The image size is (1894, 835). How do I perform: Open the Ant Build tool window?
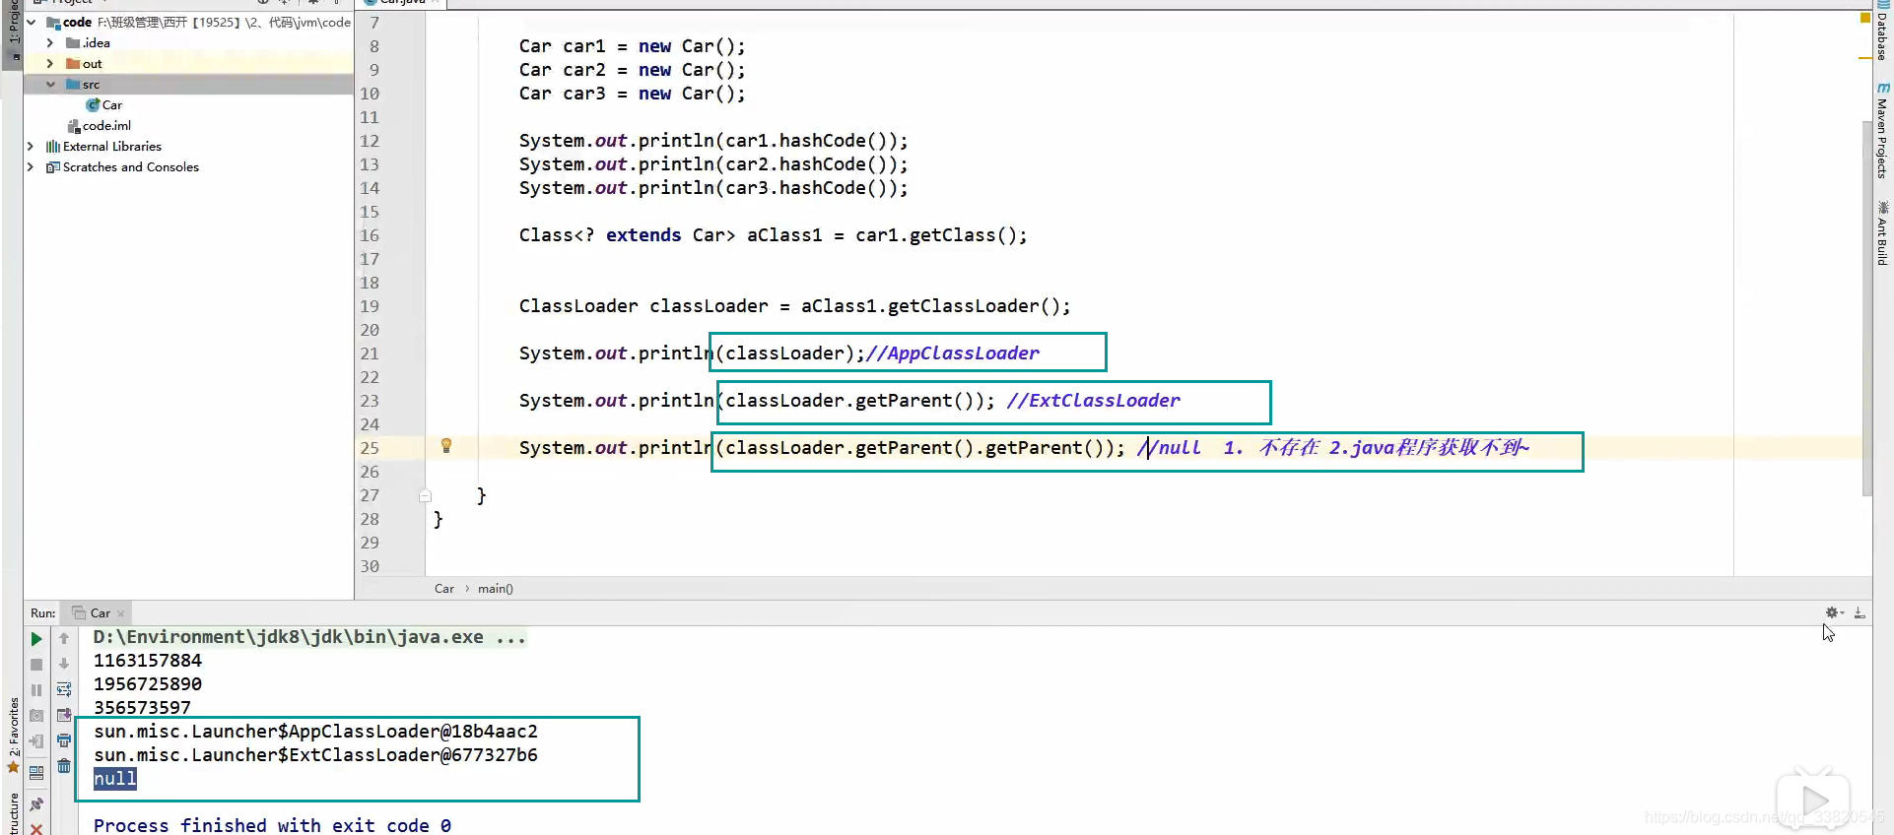coord(1882,233)
